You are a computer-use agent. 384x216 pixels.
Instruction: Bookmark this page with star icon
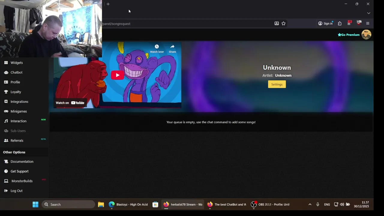tap(283, 23)
